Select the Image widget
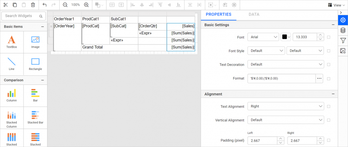 (35, 42)
